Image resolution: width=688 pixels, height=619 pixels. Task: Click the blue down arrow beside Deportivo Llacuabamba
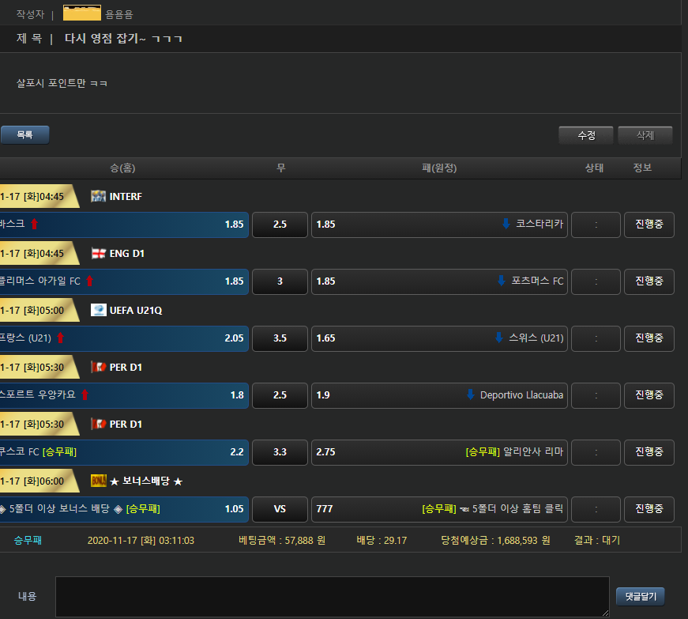pyautogui.click(x=471, y=394)
